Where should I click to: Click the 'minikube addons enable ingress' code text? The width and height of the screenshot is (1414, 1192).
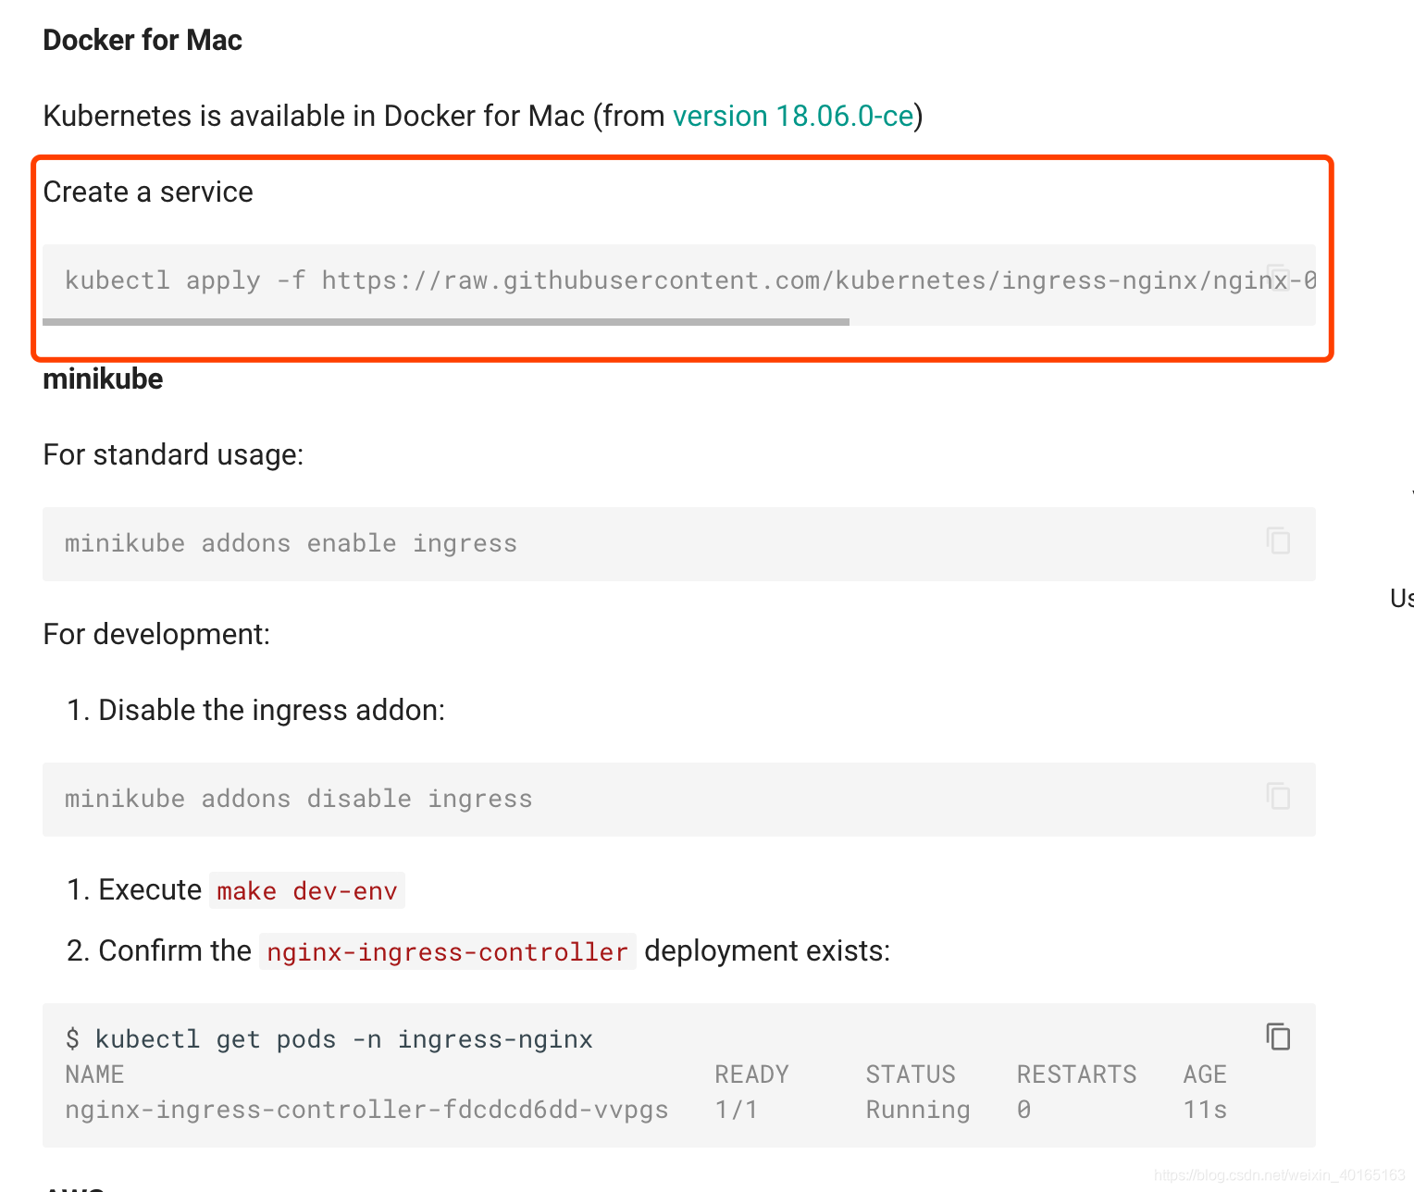(x=291, y=543)
